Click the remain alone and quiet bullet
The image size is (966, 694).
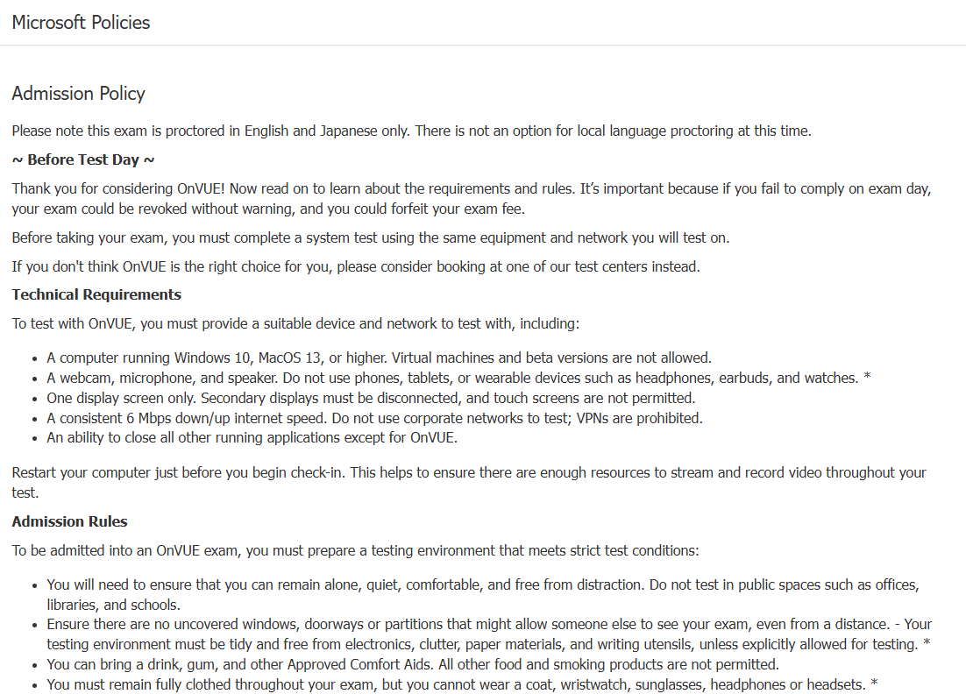(483, 595)
